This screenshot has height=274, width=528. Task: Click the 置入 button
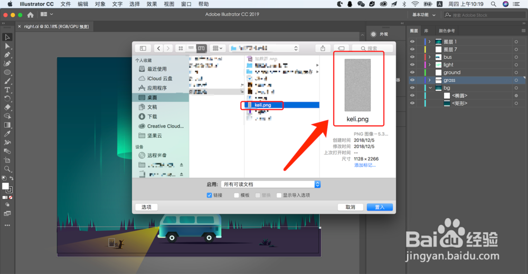(380, 207)
